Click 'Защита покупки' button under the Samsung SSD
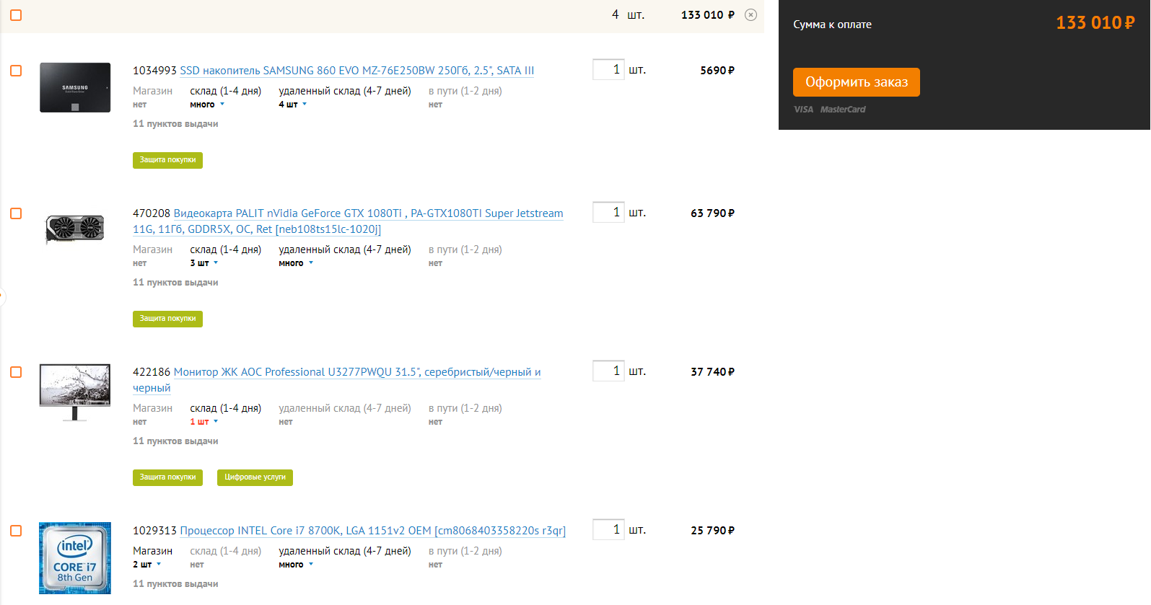 click(x=167, y=160)
